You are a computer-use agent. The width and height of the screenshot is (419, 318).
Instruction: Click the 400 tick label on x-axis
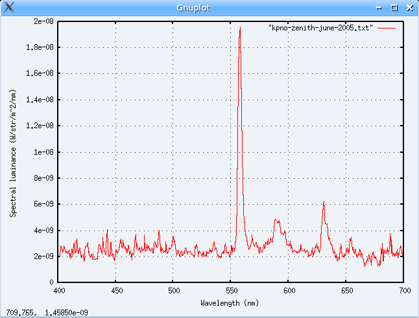point(58,291)
